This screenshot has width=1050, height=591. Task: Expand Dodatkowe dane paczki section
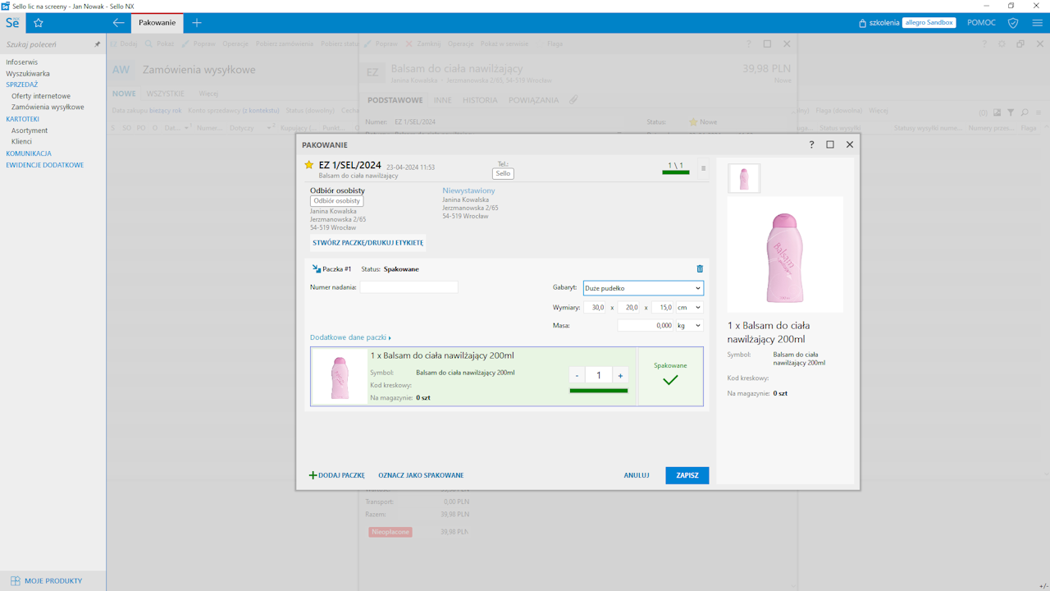coord(350,337)
